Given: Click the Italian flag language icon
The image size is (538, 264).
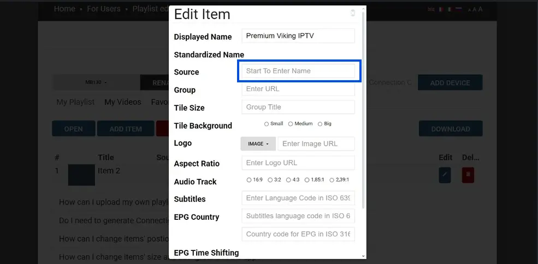Looking at the screenshot, I should [x=450, y=9].
